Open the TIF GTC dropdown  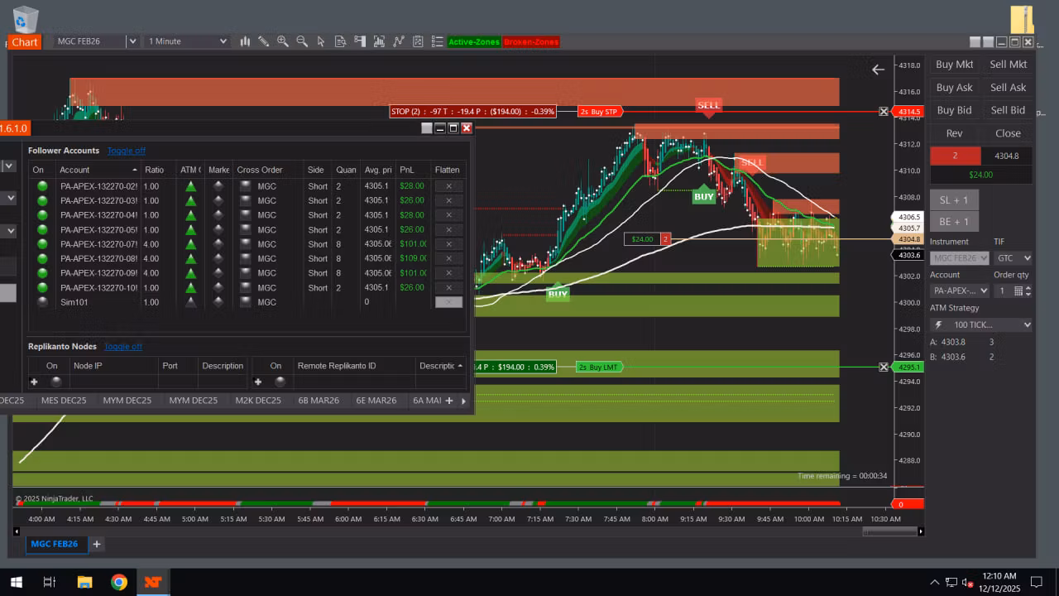pyautogui.click(x=1012, y=258)
